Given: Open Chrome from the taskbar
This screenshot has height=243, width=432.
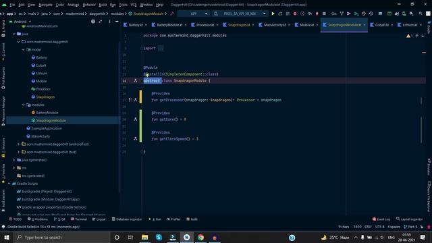Looking at the screenshot, I should click(x=200, y=237).
